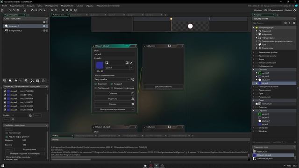Toggle the Visible checkbox of ob_wall object
Image resolution: width=299 pixels, height=168 pixels.
pos(96,84)
